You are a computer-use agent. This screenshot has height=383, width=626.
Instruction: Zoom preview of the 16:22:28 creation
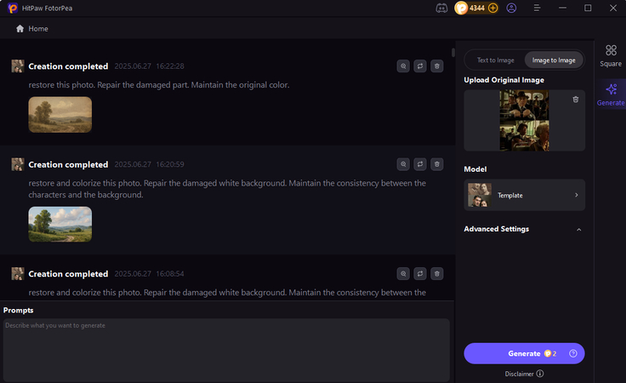point(403,66)
